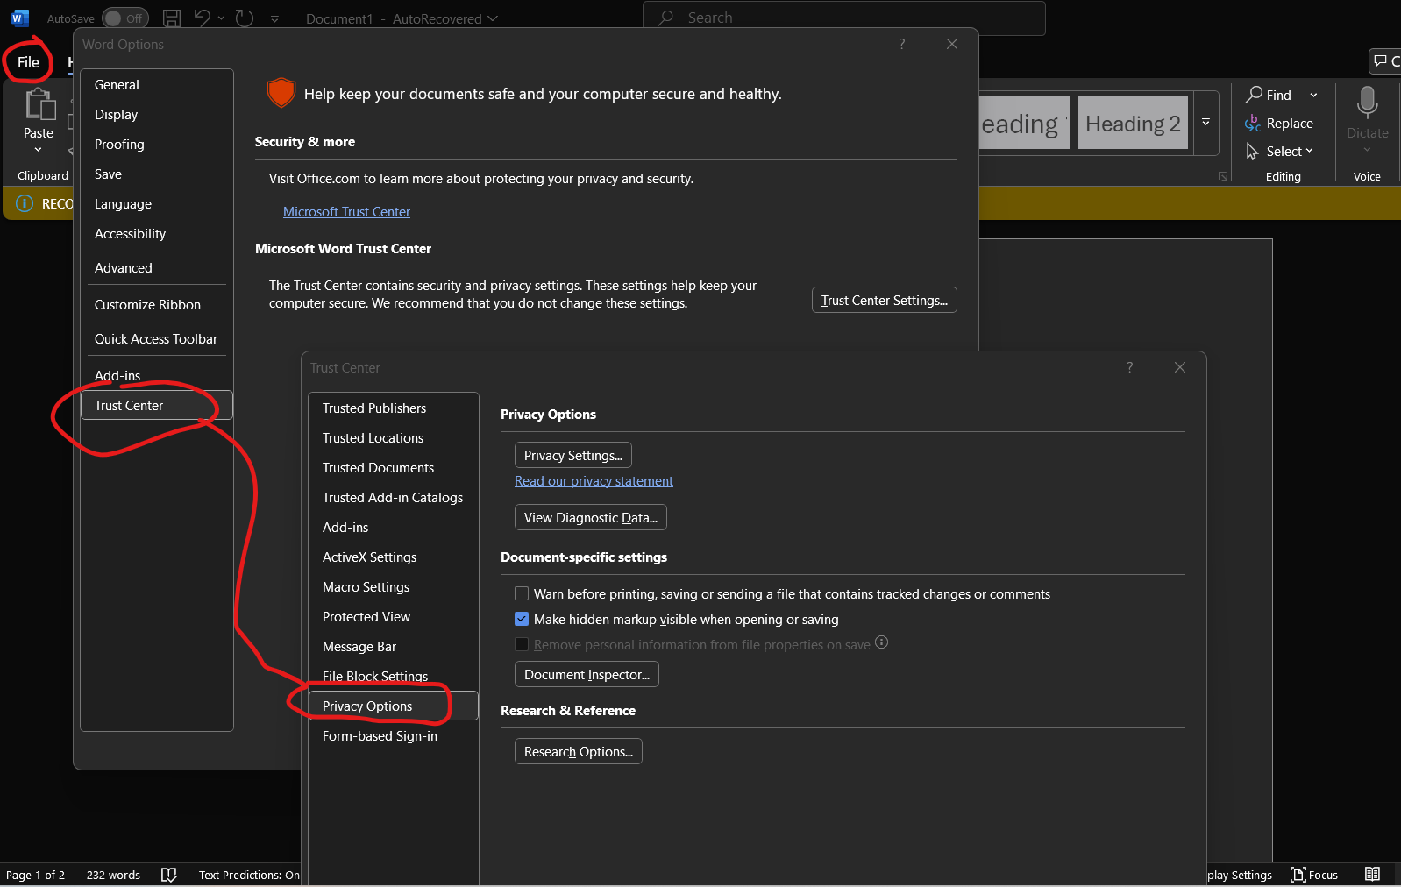This screenshot has width=1401, height=887.
Task: Click the Trust Center help question mark
Action: click(1129, 367)
